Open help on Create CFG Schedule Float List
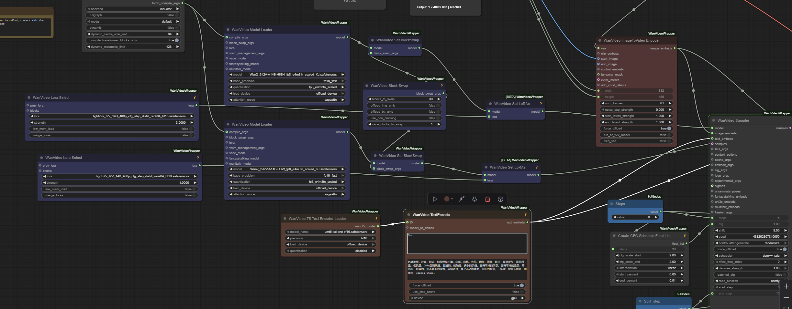 point(685,236)
